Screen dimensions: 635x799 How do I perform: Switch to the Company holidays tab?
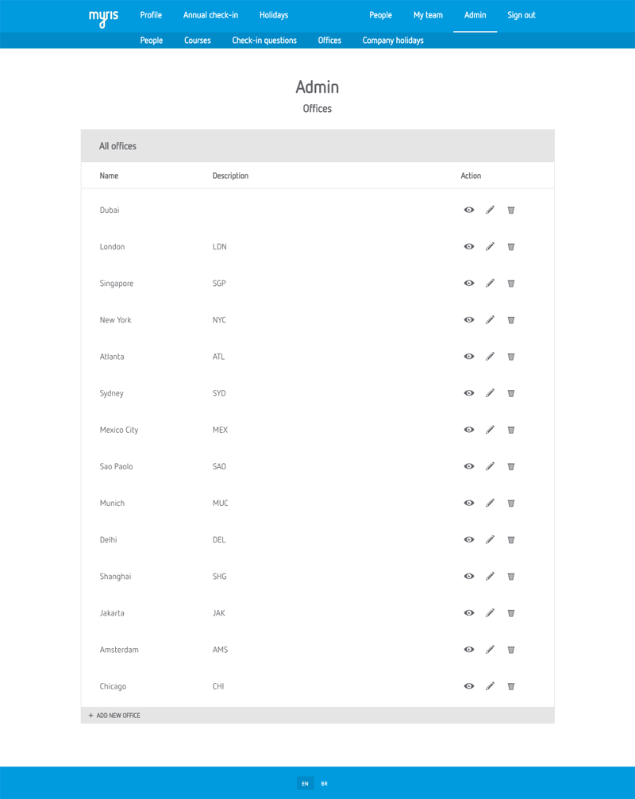(x=393, y=41)
